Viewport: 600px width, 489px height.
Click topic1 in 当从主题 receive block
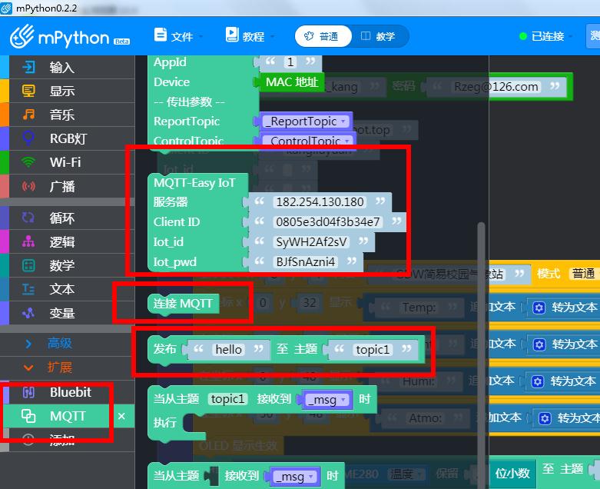(x=227, y=399)
